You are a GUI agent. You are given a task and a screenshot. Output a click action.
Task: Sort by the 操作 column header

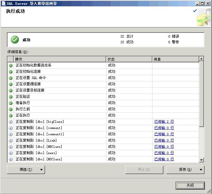click(60, 59)
